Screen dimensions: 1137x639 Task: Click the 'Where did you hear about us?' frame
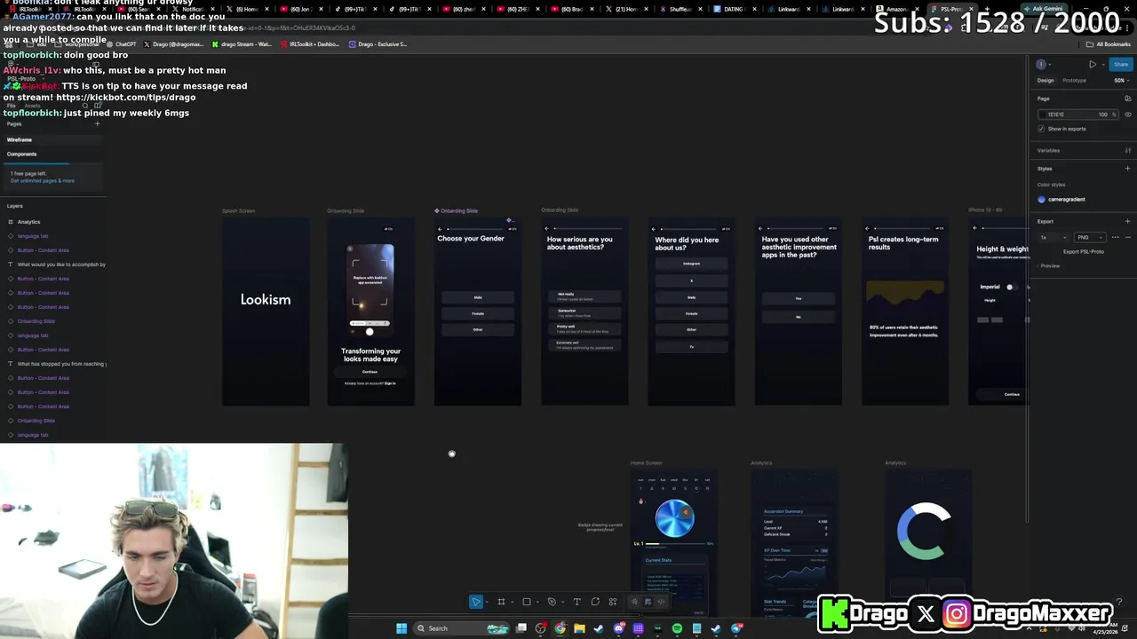pyautogui.click(x=691, y=311)
